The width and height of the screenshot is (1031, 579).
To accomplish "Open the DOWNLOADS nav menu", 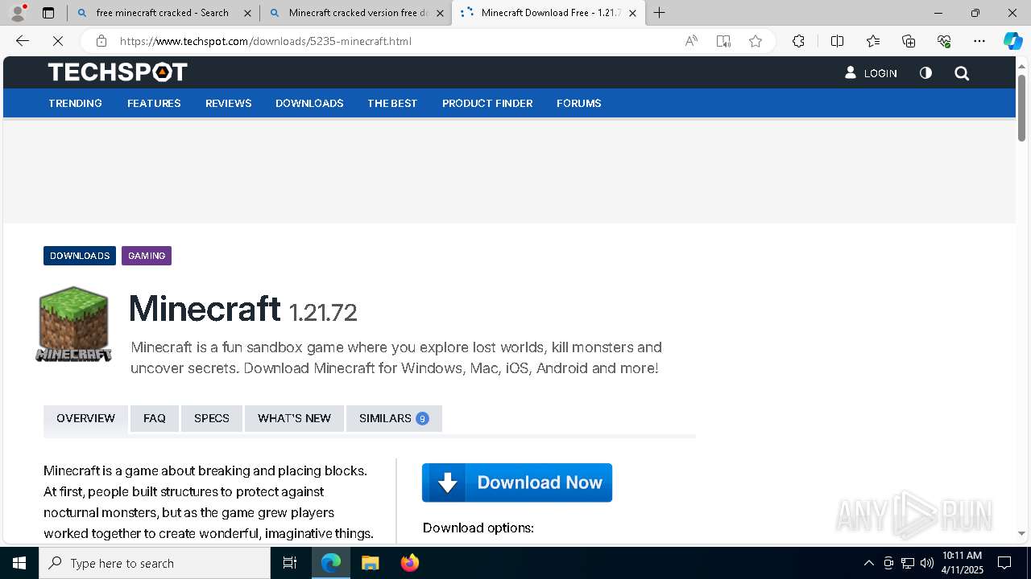I will [x=309, y=103].
